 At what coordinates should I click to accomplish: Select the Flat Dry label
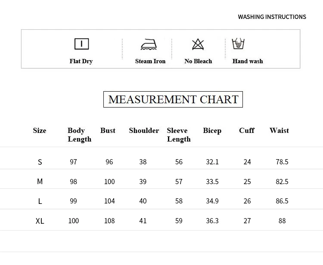pos(81,62)
